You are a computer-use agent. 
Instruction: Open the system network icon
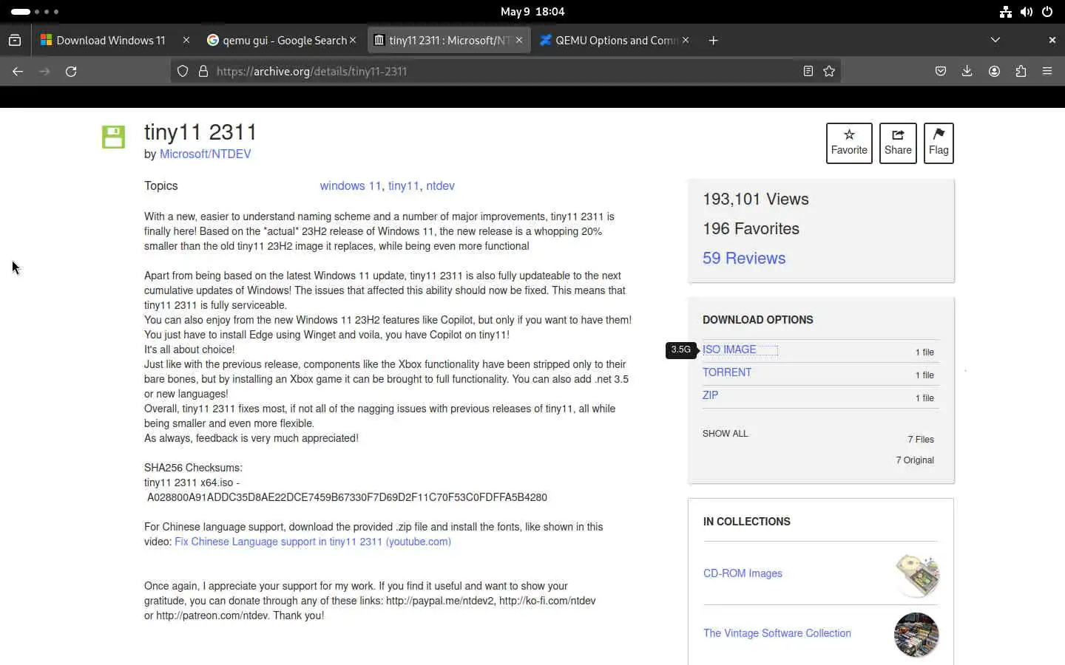coord(1005,12)
